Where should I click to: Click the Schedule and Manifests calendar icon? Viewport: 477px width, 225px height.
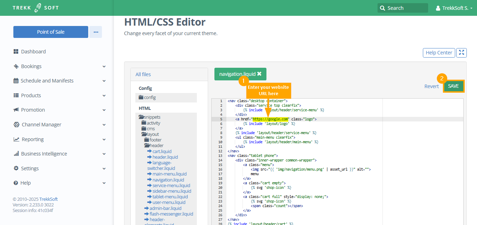click(x=16, y=81)
